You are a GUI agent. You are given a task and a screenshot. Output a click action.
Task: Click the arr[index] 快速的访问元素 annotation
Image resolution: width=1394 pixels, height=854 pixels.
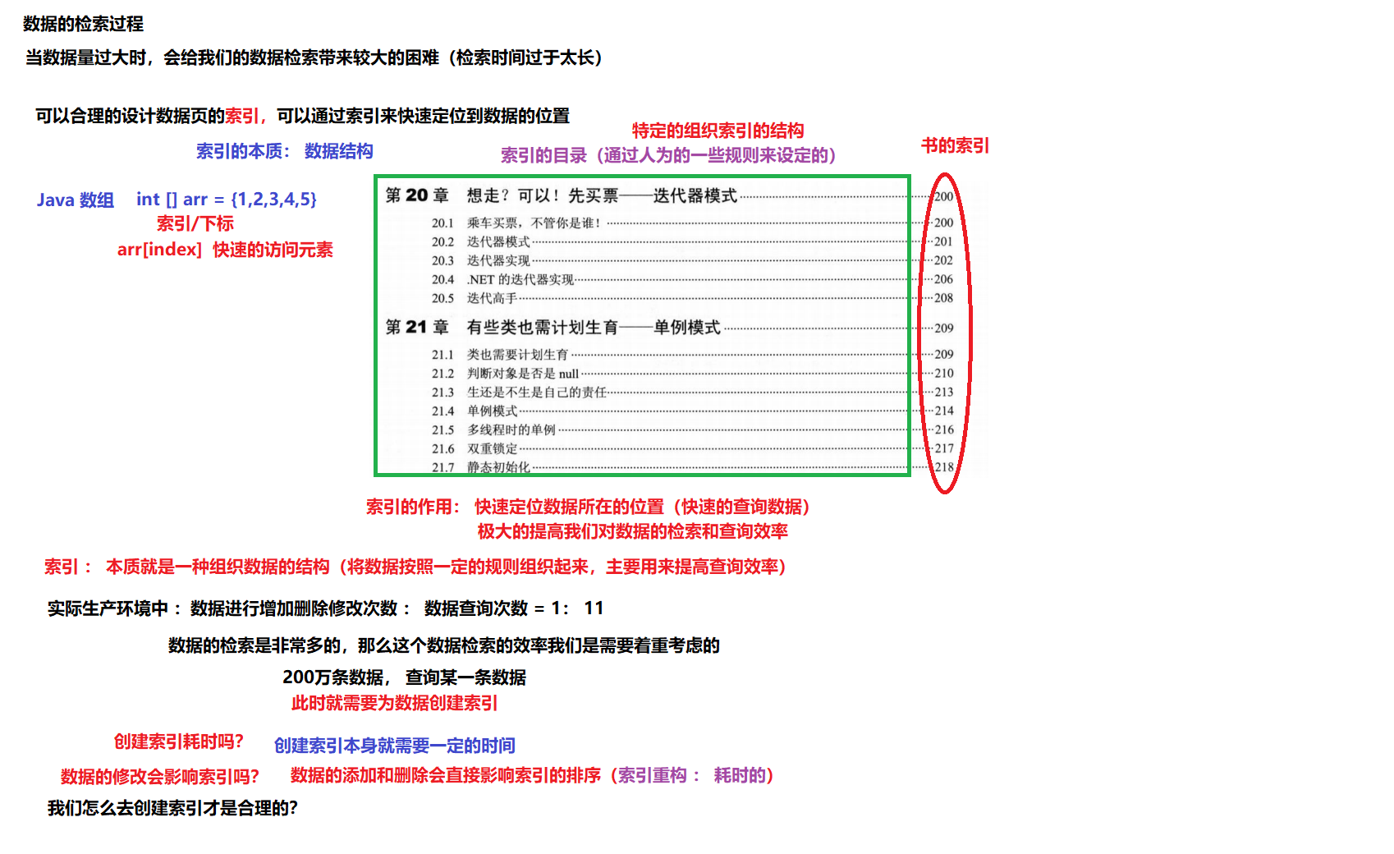(x=227, y=250)
